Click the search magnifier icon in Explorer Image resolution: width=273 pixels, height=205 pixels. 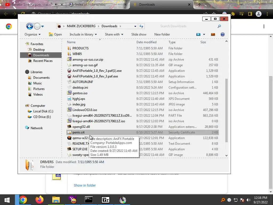[x=219, y=26]
